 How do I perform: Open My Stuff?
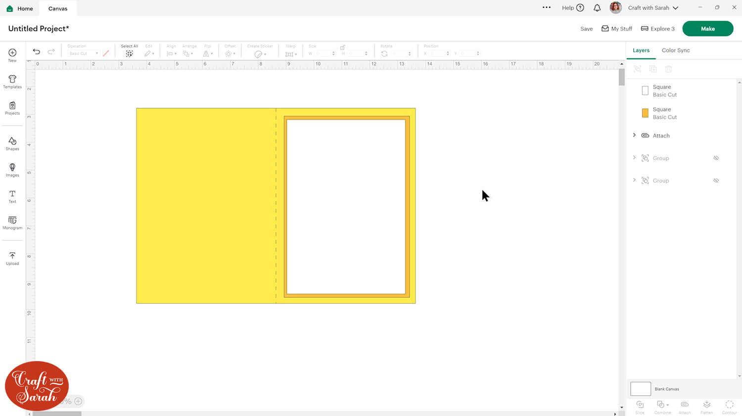click(617, 29)
